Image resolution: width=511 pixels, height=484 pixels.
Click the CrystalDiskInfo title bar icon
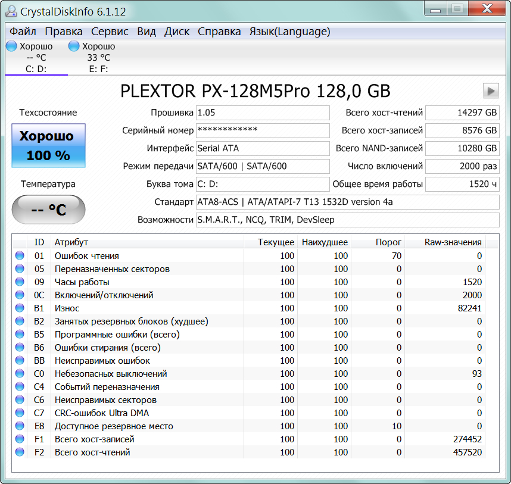[x=11, y=11]
